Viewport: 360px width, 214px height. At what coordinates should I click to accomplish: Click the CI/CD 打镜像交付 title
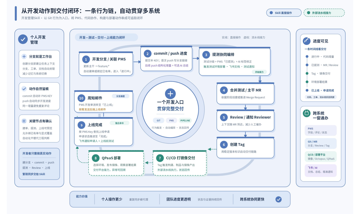click(x=180, y=158)
